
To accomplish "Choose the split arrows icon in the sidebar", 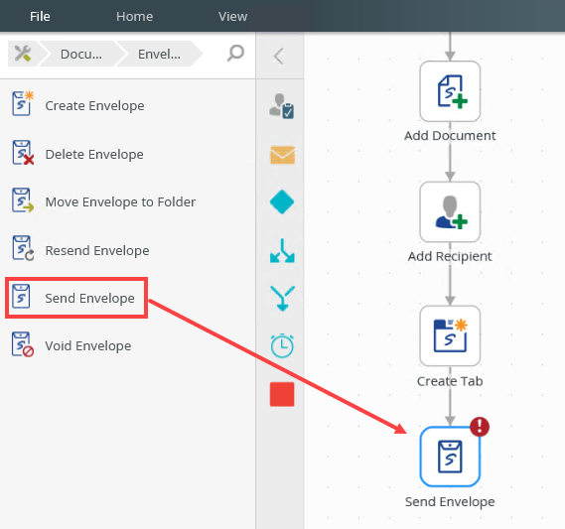I will coord(282,251).
